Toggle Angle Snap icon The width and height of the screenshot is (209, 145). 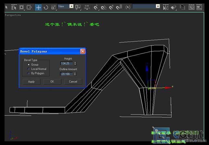104,7
